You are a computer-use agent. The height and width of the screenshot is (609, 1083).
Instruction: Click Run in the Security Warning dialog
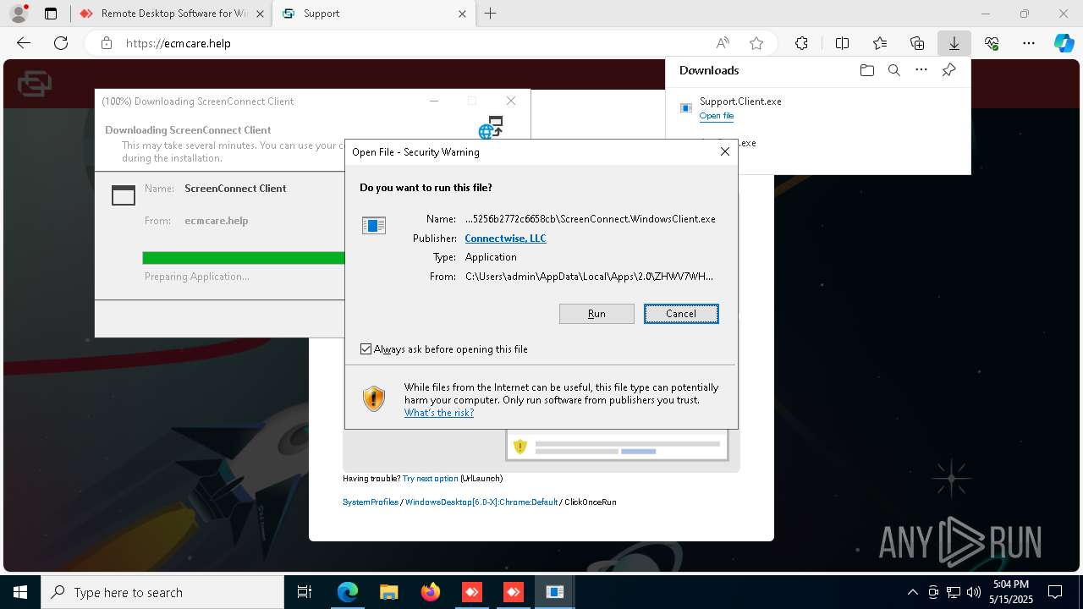596,314
